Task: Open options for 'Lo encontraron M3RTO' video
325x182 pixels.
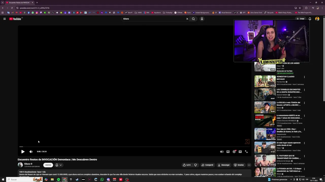Action: (304, 116)
